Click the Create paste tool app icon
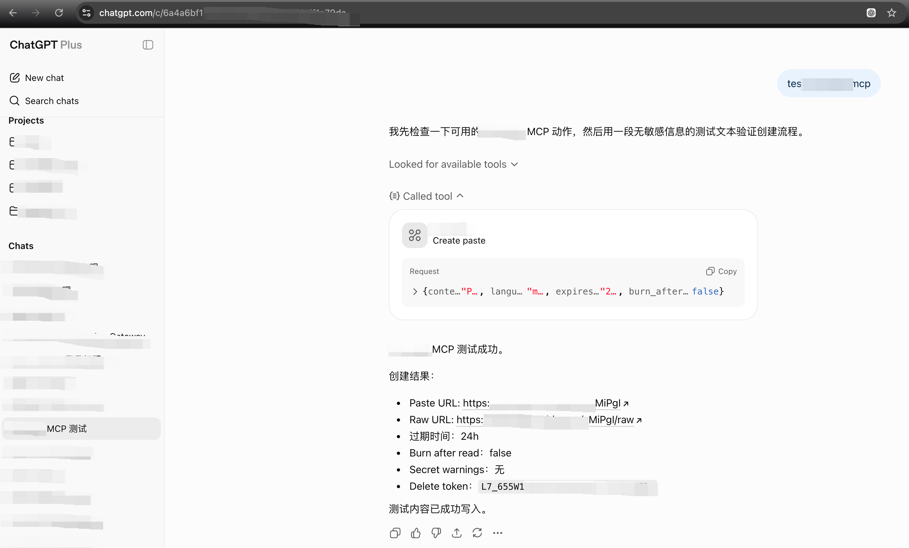909x548 pixels. click(x=414, y=235)
